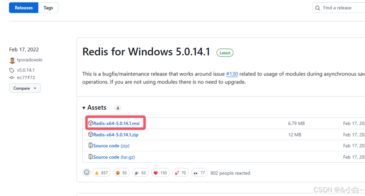The width and height of the screenshot is (365, 196).
Task: Open the Redis for Windows 5.0.14.1 title
Action: click(x=146, y=51)
